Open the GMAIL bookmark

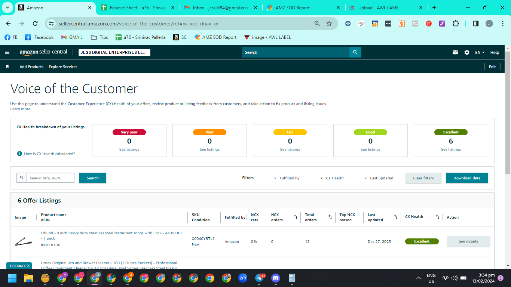click(x=71, y=37)
